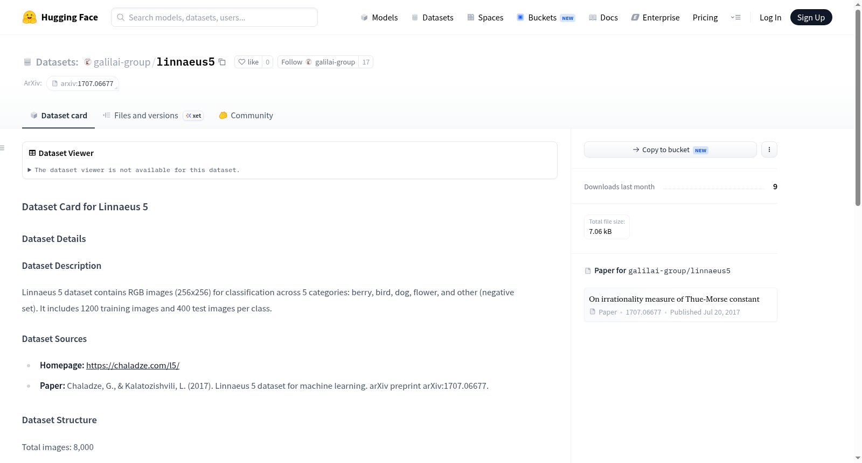Click the search magnifier icon
This screenshot has width=862, height=463.
click(x=121, y=17)
